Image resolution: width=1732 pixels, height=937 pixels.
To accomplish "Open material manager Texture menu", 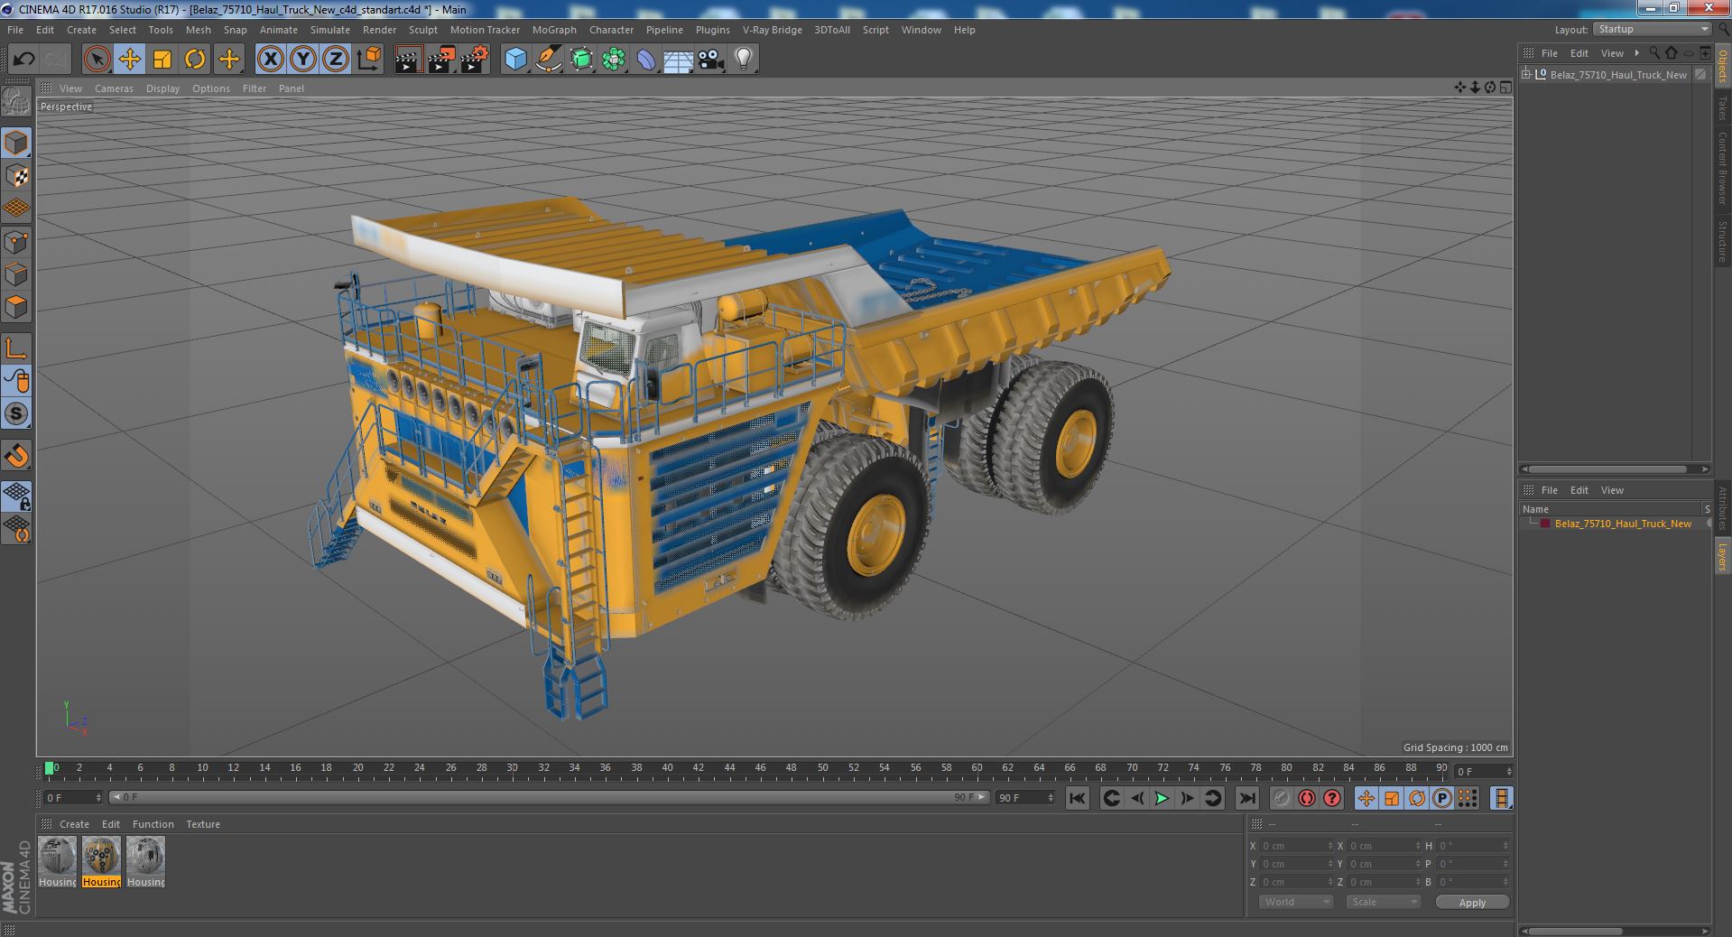I will coord(203,824).
